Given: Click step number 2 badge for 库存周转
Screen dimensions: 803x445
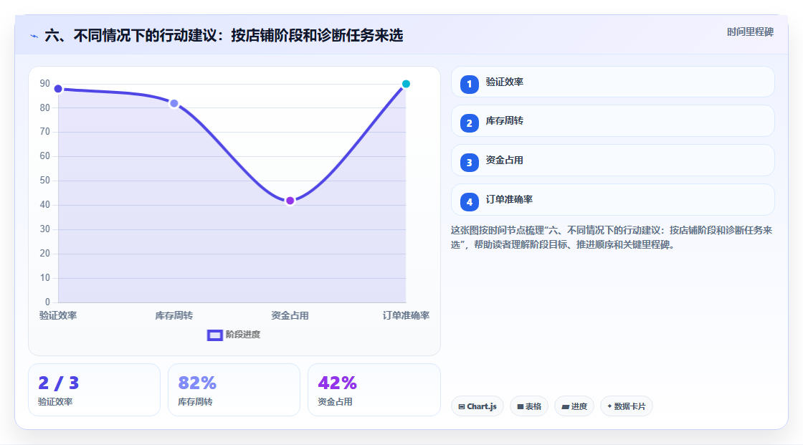Looking at the screenshot, I should point(469,123).
